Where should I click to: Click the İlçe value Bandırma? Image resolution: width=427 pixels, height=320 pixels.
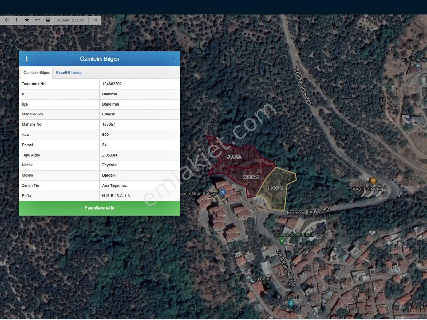[110, 104]
